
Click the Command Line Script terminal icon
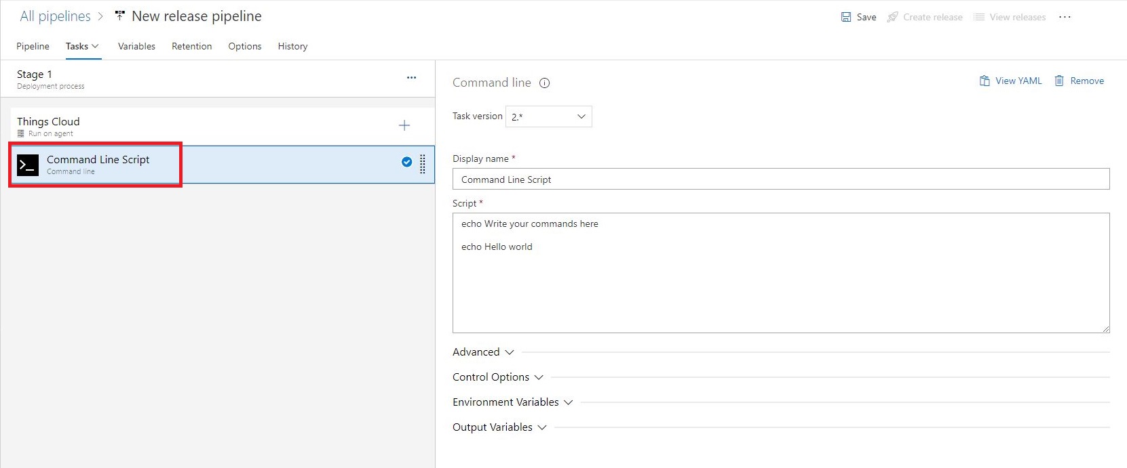[x=28, y=165]
